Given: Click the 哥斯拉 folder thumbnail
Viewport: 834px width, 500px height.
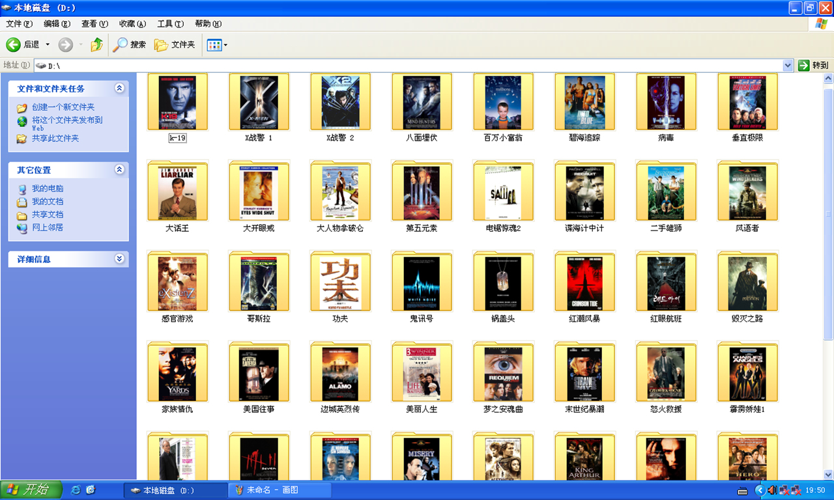Looking at the screenshot, I should coord(259,283).
